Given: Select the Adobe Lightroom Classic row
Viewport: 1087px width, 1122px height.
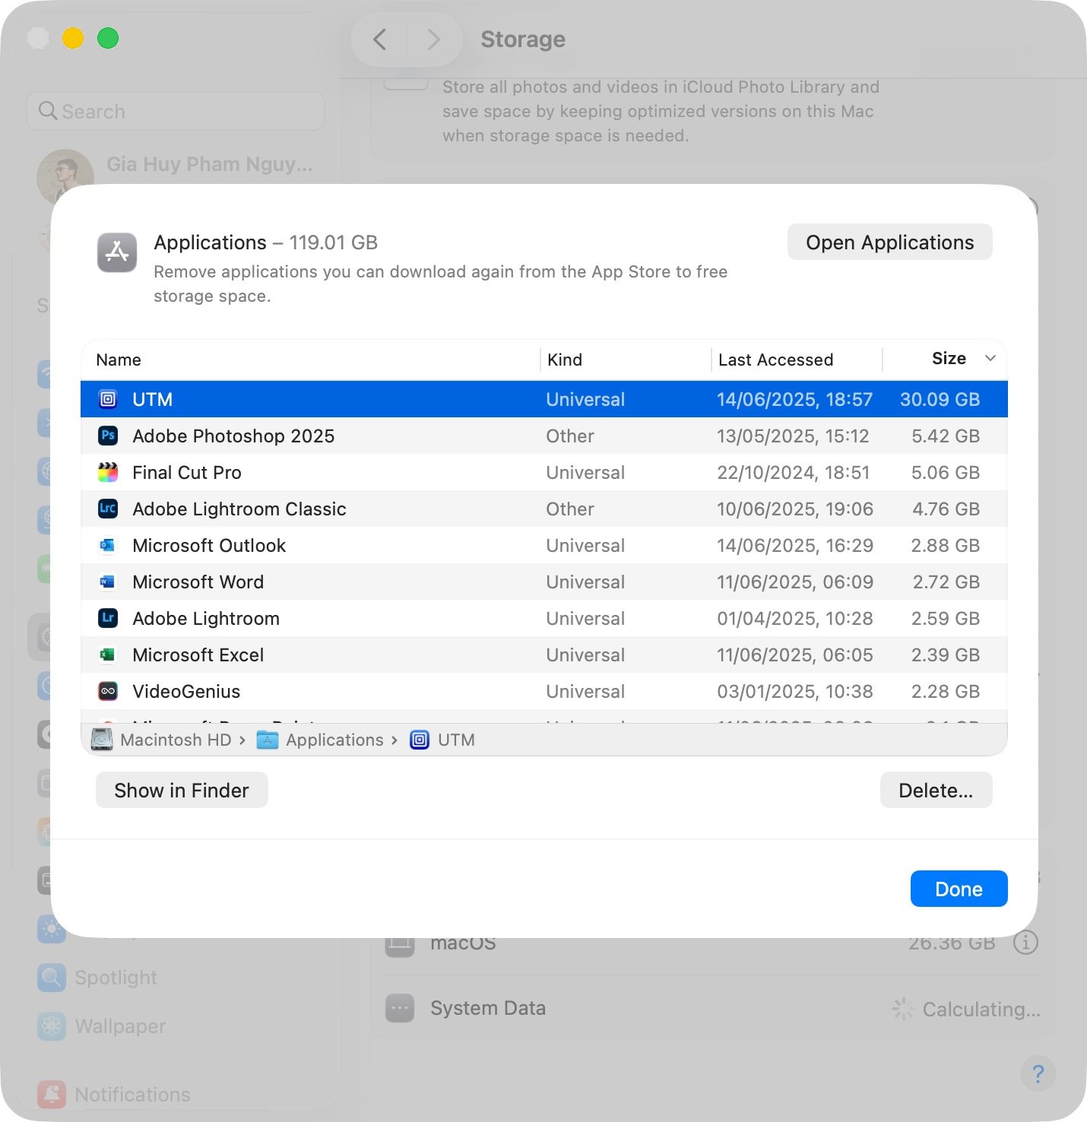Looking at the screenshot, I should [x=544, y=509].
